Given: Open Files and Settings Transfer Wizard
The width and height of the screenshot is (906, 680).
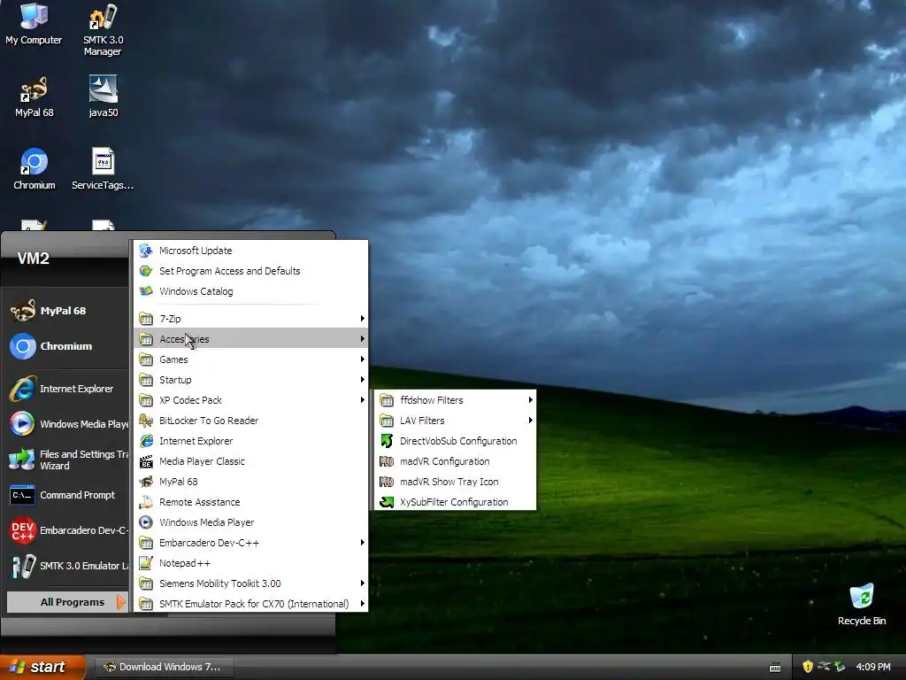Looking at the screenshot, I should point(67,460).
